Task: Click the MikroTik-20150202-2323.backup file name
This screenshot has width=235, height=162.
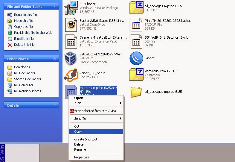Action: coord(168,21)
